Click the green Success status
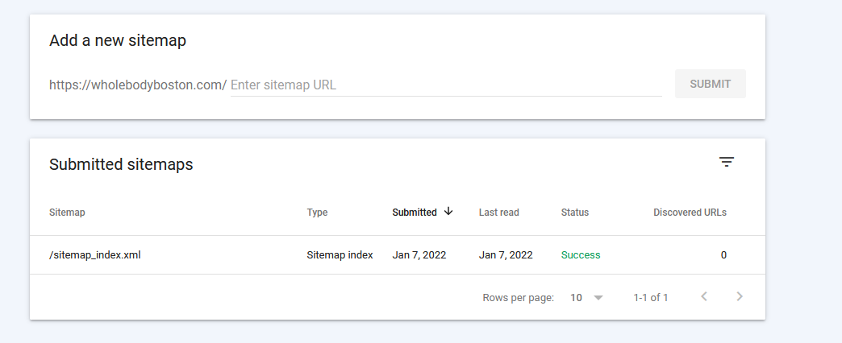This screenshot has height=343, width=842. [581, 255]
